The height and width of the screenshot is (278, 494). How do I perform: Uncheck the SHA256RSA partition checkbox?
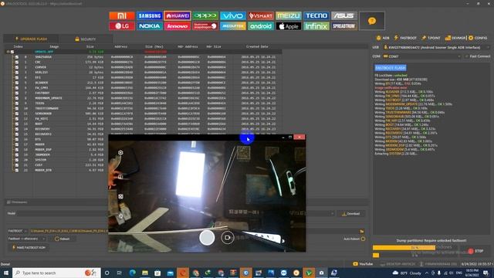tap(17, 57)
